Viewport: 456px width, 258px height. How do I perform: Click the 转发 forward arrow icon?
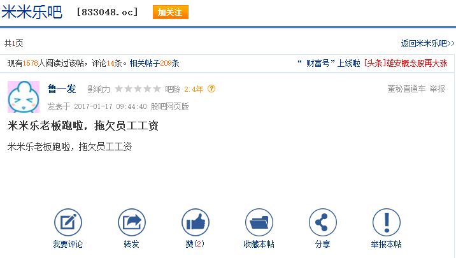(132, 222)
